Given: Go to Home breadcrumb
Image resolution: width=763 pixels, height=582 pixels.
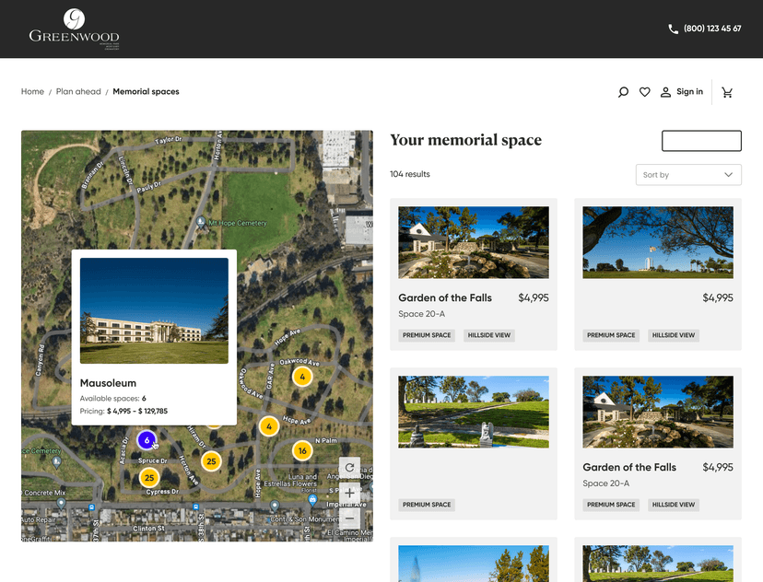Looking at the screenshot, I should [x=32, y=92].
